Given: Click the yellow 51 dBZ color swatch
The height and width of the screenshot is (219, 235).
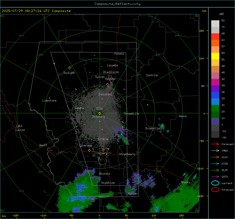Looking at the screenshot, I should pyautogui.click(x=215, y=56).
